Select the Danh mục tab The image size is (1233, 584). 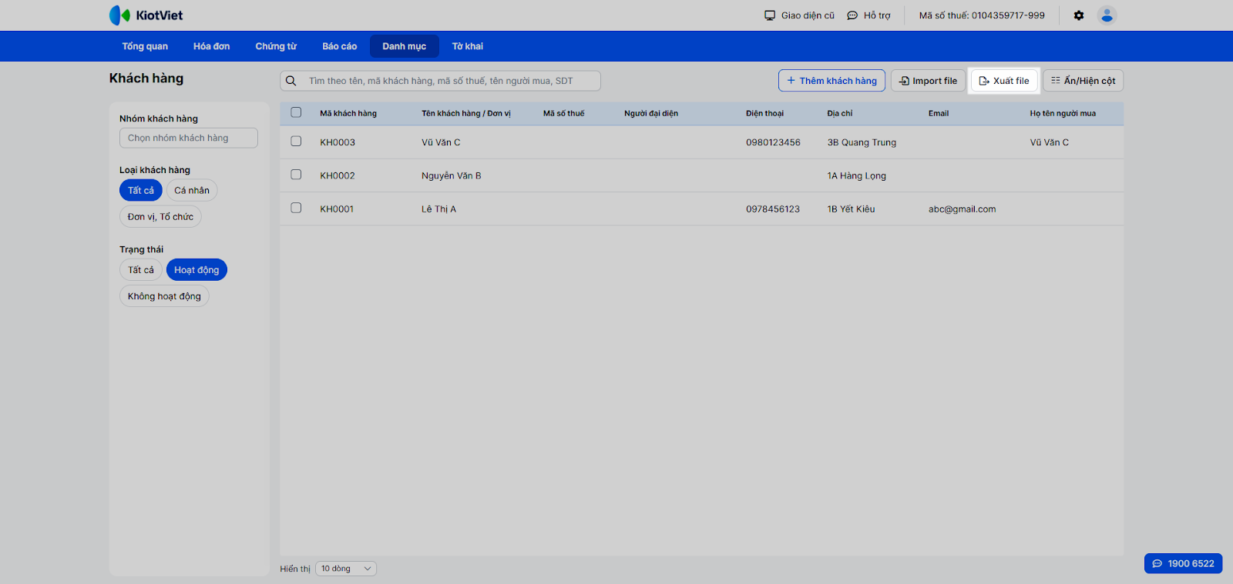tap(405, 46)
